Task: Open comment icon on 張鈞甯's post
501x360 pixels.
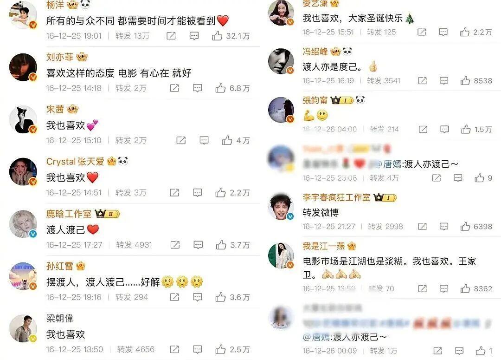Action: pyautogui.click(x=444, y=129)
